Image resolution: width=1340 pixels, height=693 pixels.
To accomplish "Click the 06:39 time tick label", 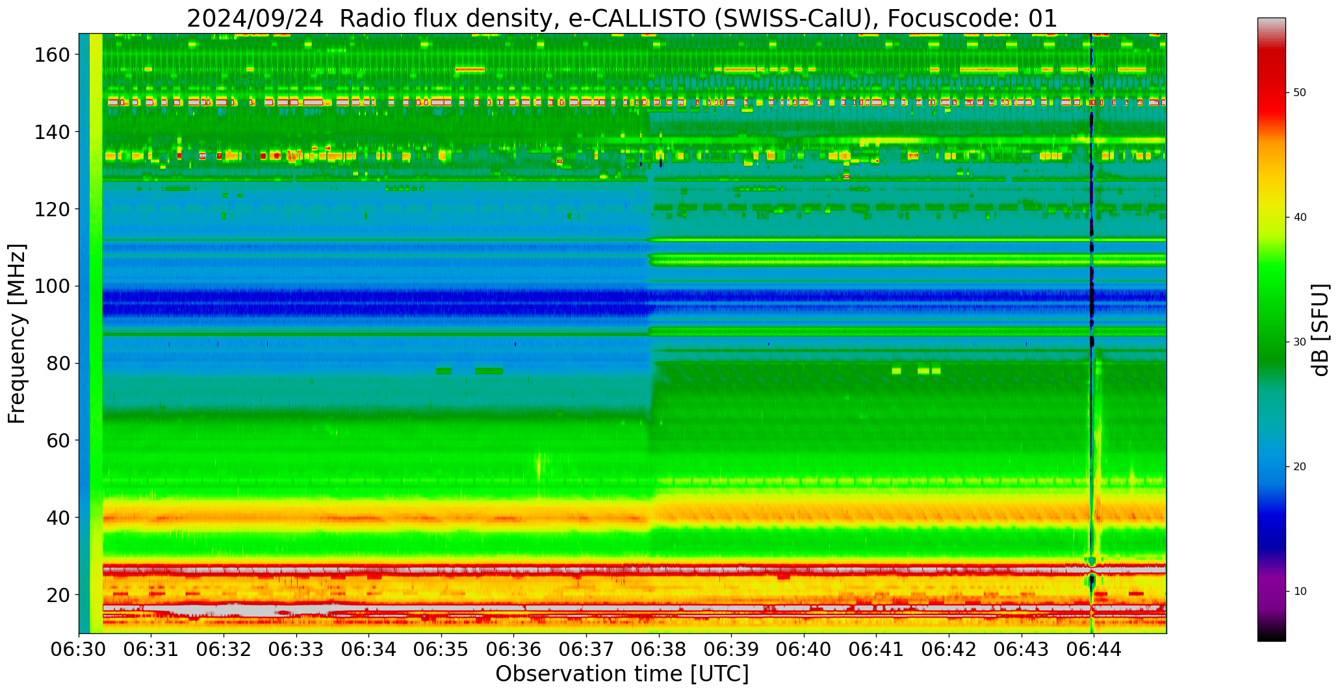I will coord(732,648).
